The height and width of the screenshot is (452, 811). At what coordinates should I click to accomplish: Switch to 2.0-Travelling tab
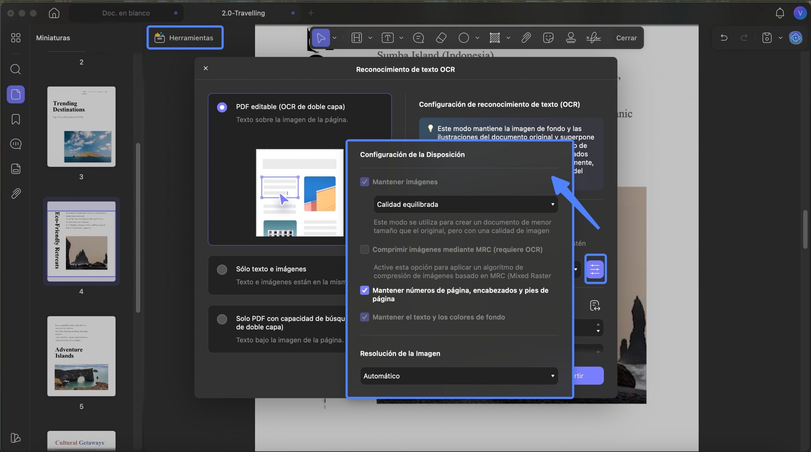(x=243, y=13)
